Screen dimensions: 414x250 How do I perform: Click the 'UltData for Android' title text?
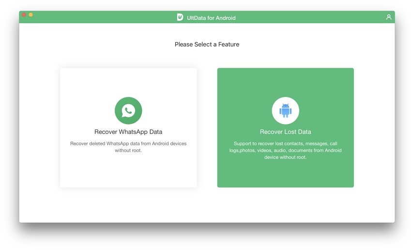[211, 18]
